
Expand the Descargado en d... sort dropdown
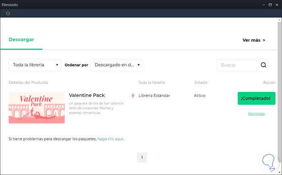click(116, 65)
